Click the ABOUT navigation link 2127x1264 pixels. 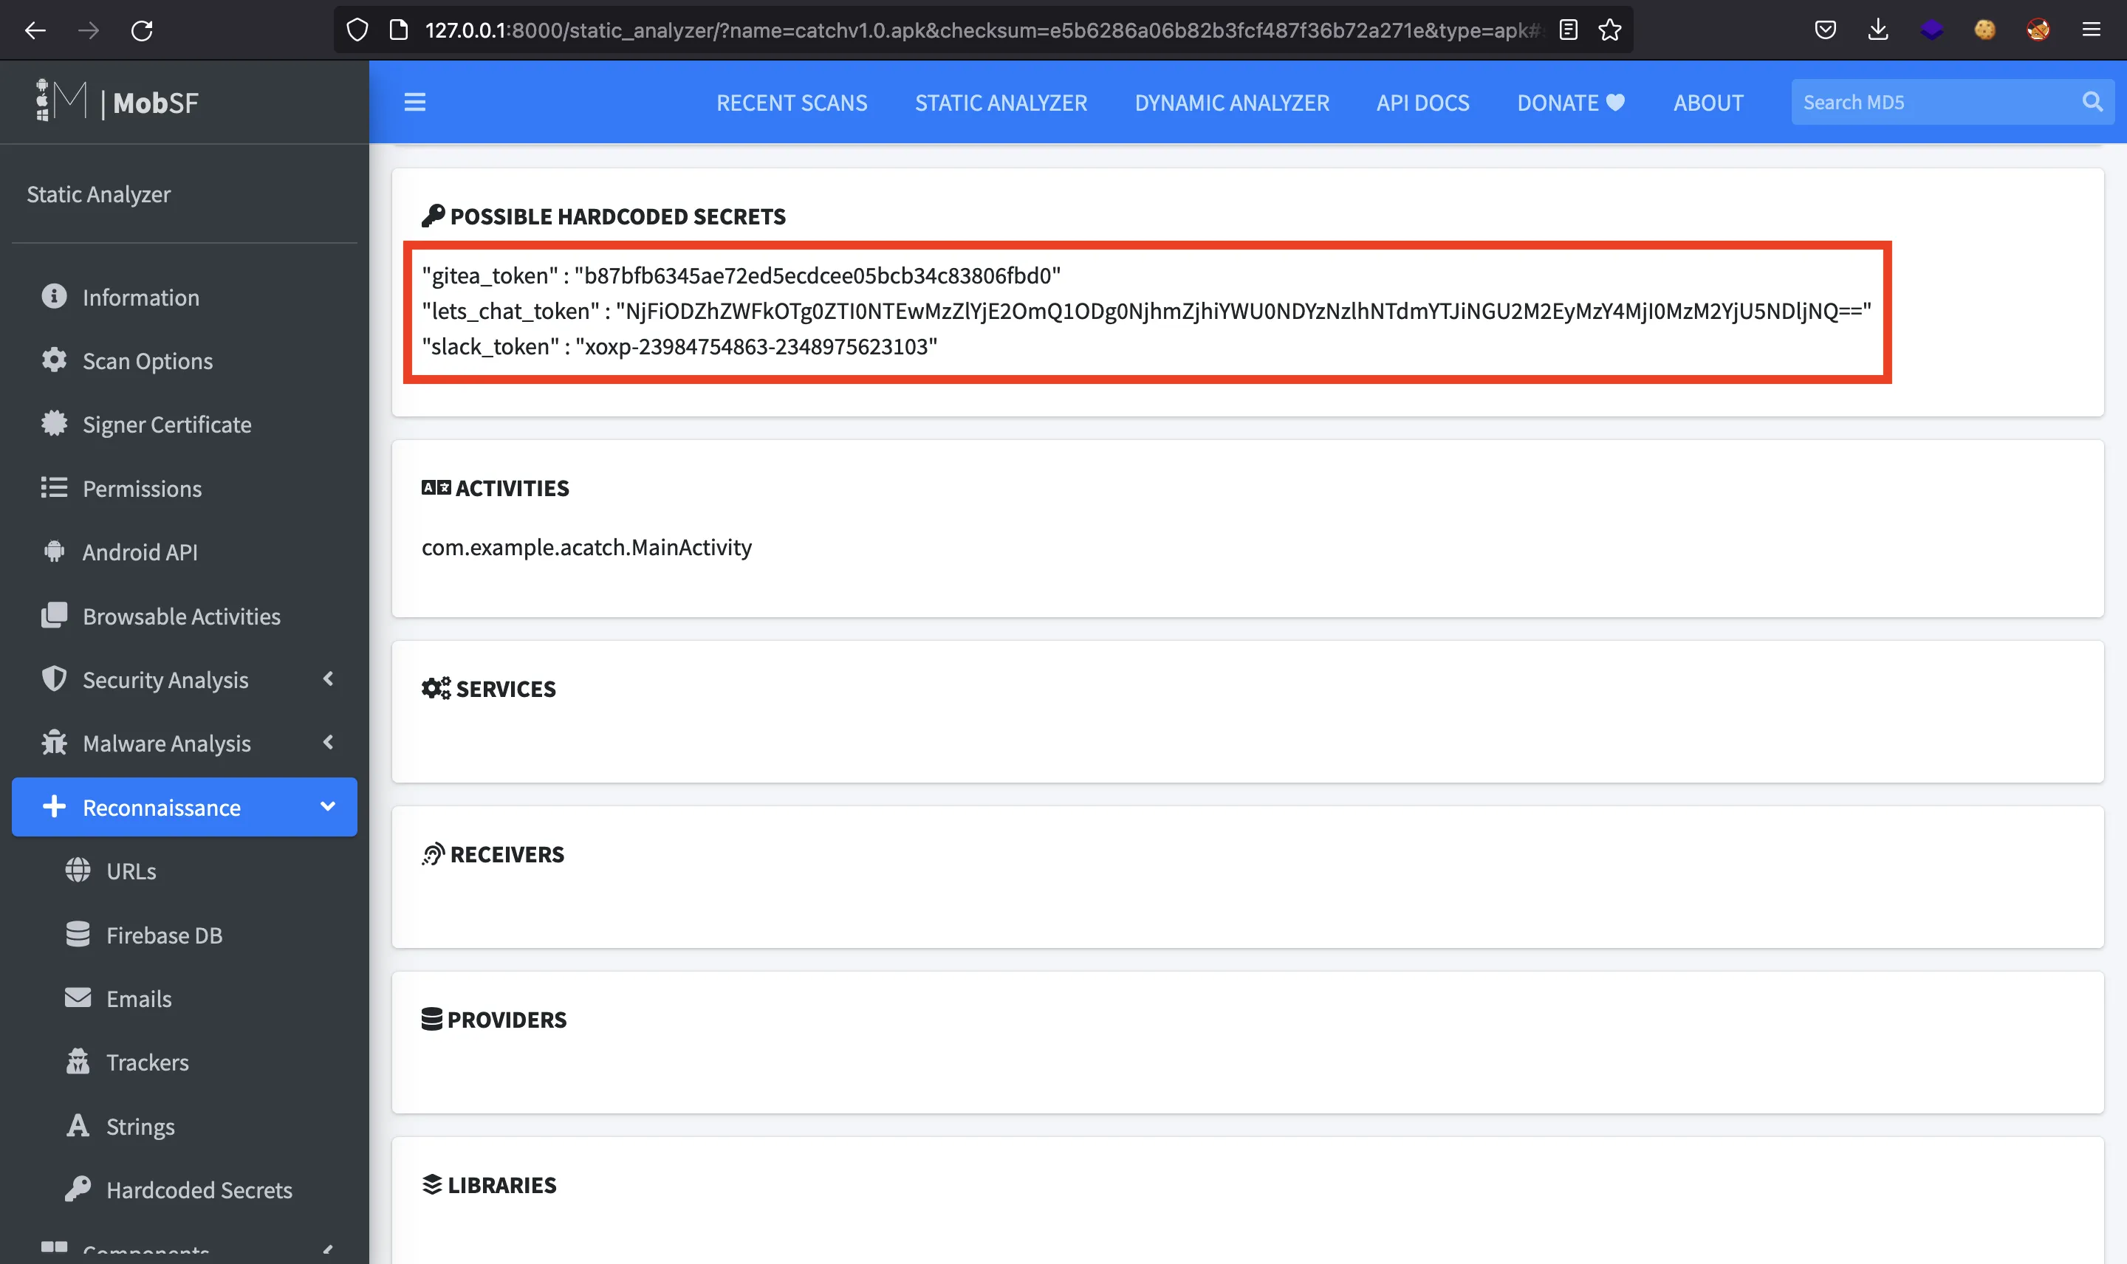(1707, 101)
